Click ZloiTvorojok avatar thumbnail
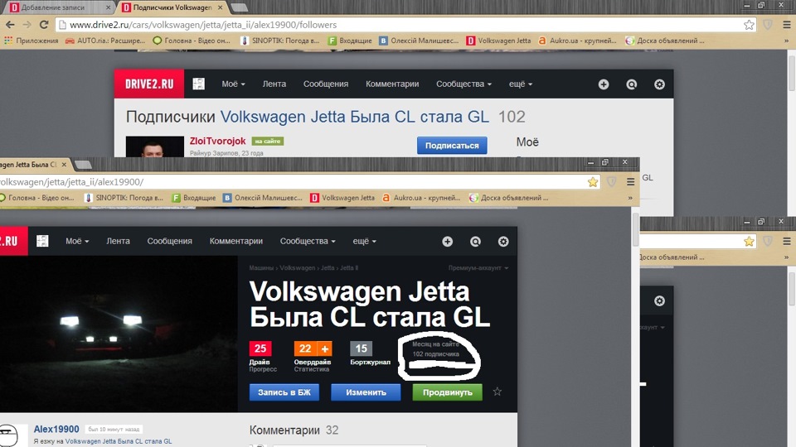Viewport: 796px width, 447px height. 155,147
